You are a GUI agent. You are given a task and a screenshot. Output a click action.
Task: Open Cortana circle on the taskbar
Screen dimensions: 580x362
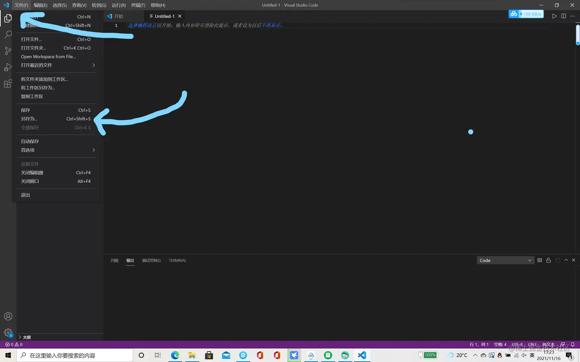pos(141,355)
